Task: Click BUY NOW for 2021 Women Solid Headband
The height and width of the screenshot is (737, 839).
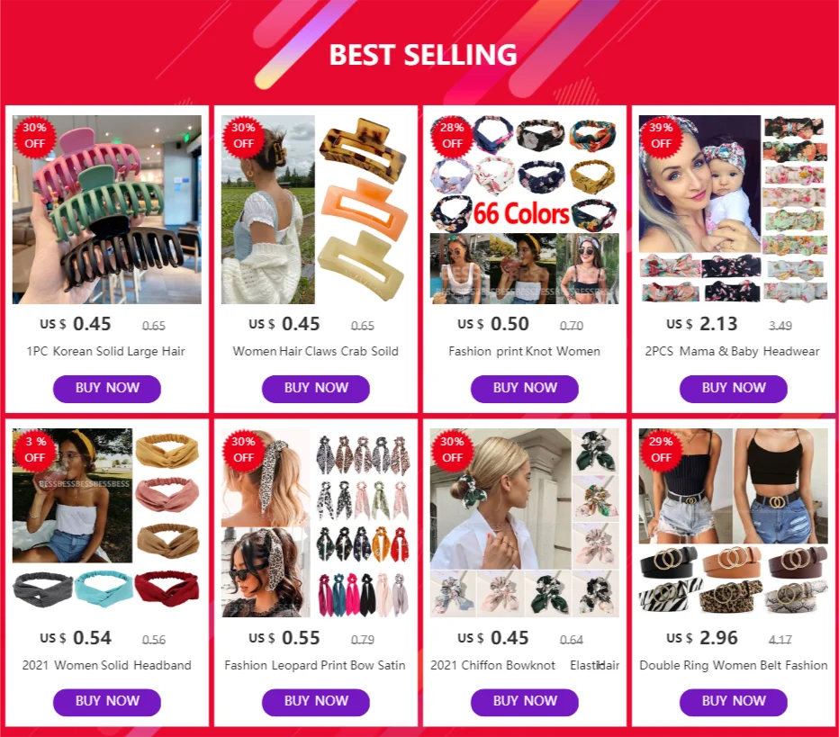Action: 107,702
